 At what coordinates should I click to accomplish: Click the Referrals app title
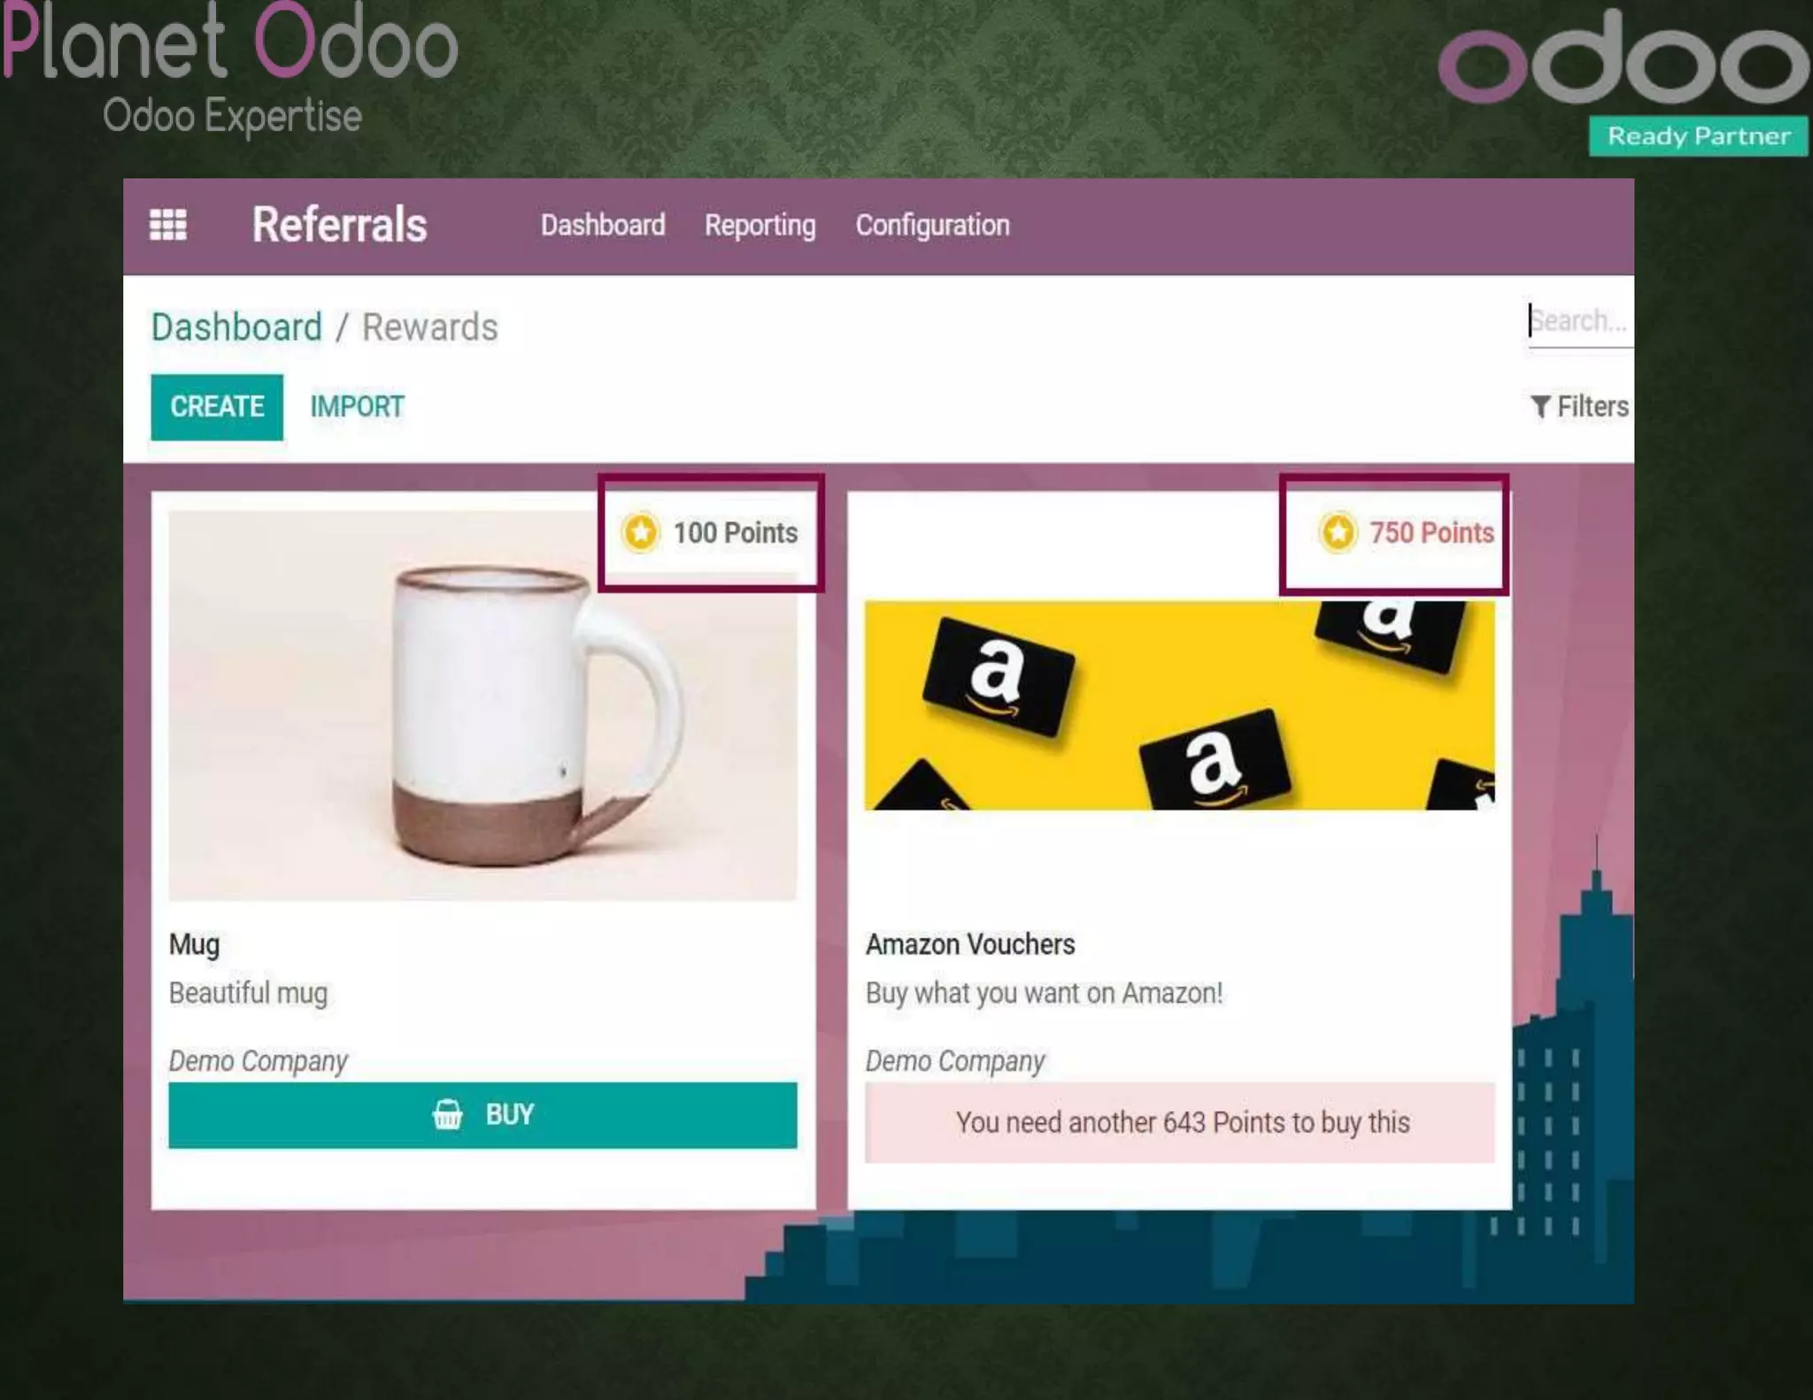pyautogui.click(x=339, y=225)
